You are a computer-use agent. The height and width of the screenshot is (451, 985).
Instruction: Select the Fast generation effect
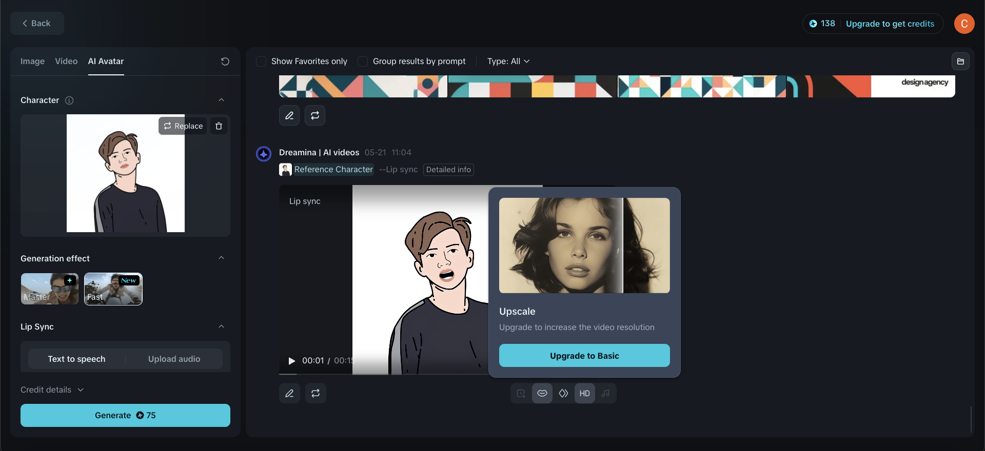coord(113,289)
